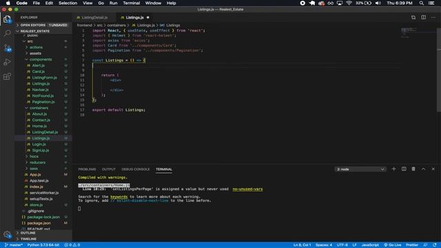Click the editor vertical scrollbar
Image resolution: width=441 pixels, height=248 pixels.
tap(439, 70)
